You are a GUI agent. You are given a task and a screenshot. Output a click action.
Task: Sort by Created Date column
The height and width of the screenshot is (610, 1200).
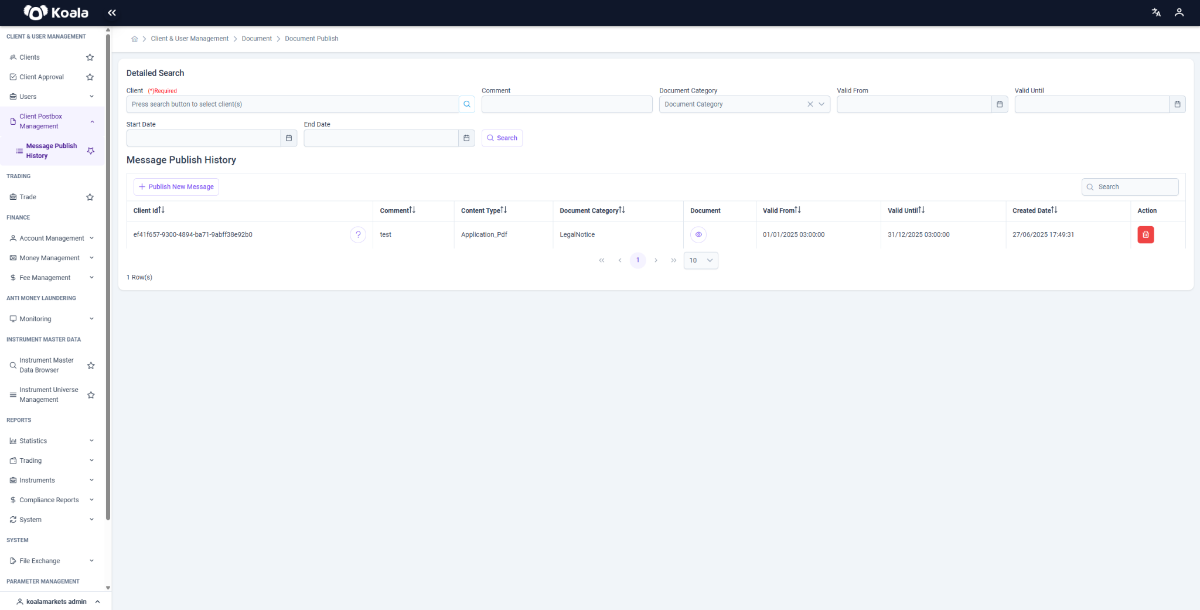click(x=1054, y=210)
